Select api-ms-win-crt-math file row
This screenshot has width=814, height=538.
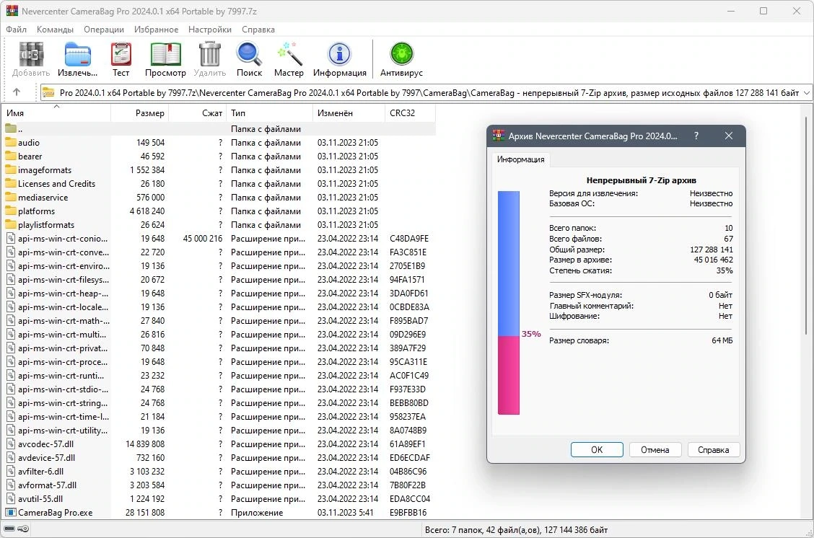coord(218,321)
